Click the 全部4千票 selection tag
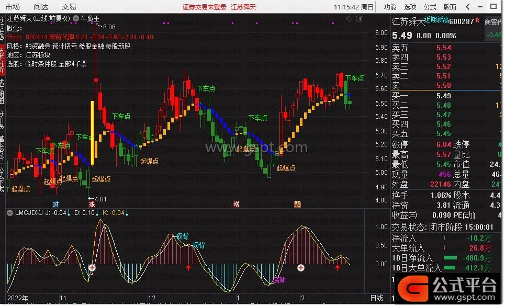This screenshot has height=306, width=505. tap(73, 64)
